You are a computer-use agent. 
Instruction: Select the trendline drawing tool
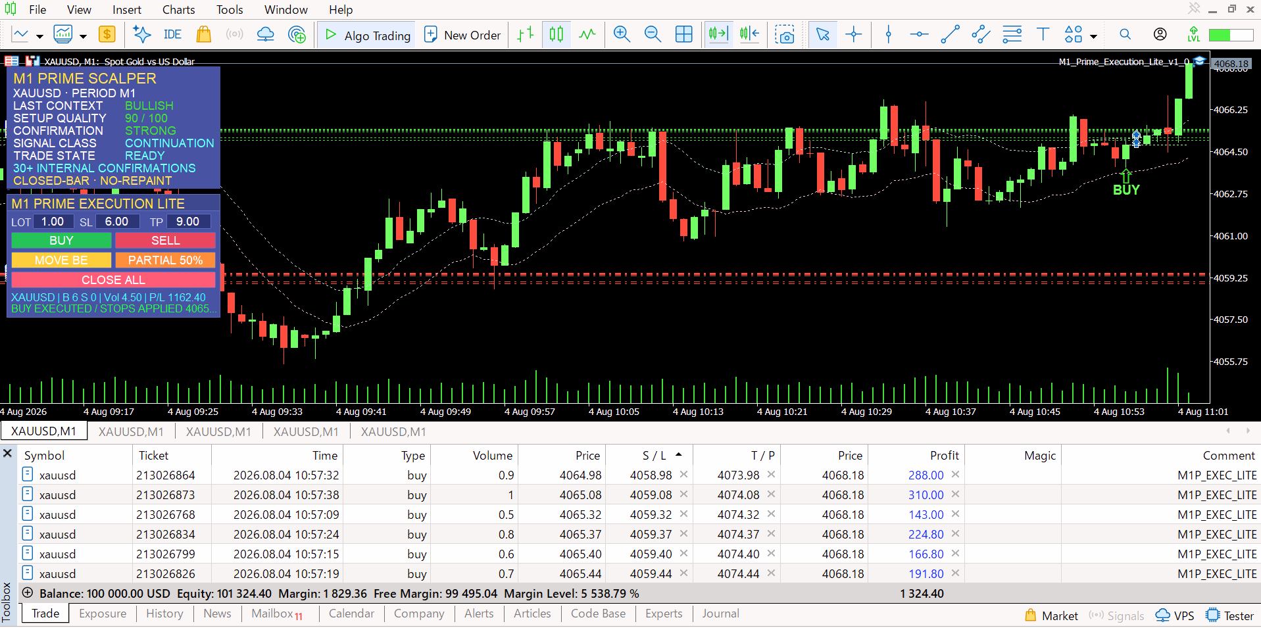click(950, 35)
